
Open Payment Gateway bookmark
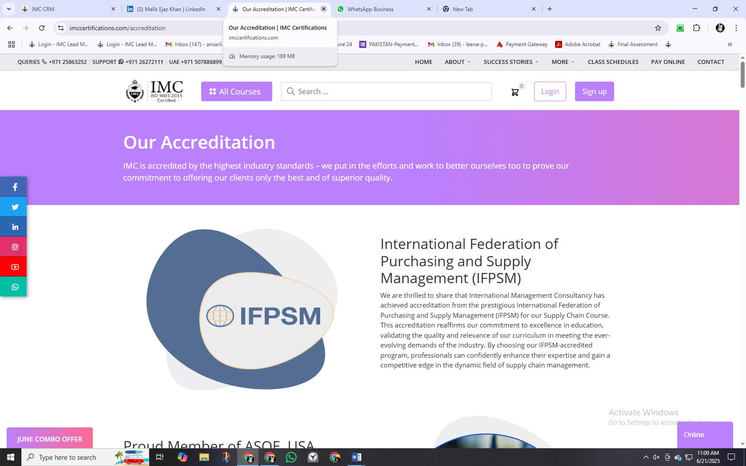pos(522,44)
